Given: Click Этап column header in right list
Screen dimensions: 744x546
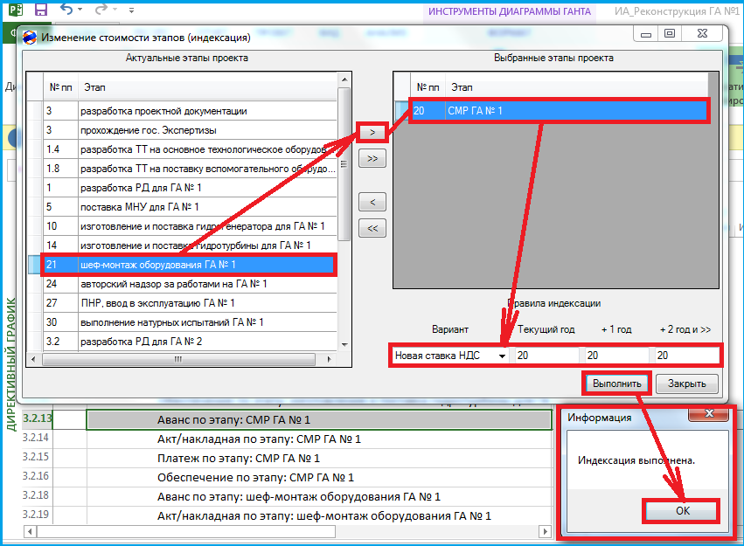Looking at the screenshot, I should [x=577, y=87].
